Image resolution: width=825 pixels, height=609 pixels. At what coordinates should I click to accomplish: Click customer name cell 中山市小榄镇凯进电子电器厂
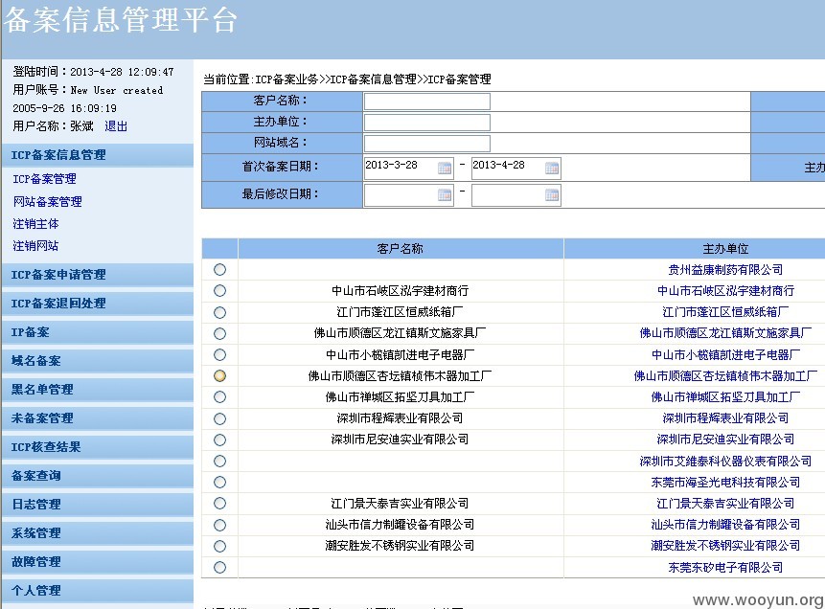(400, 354)
